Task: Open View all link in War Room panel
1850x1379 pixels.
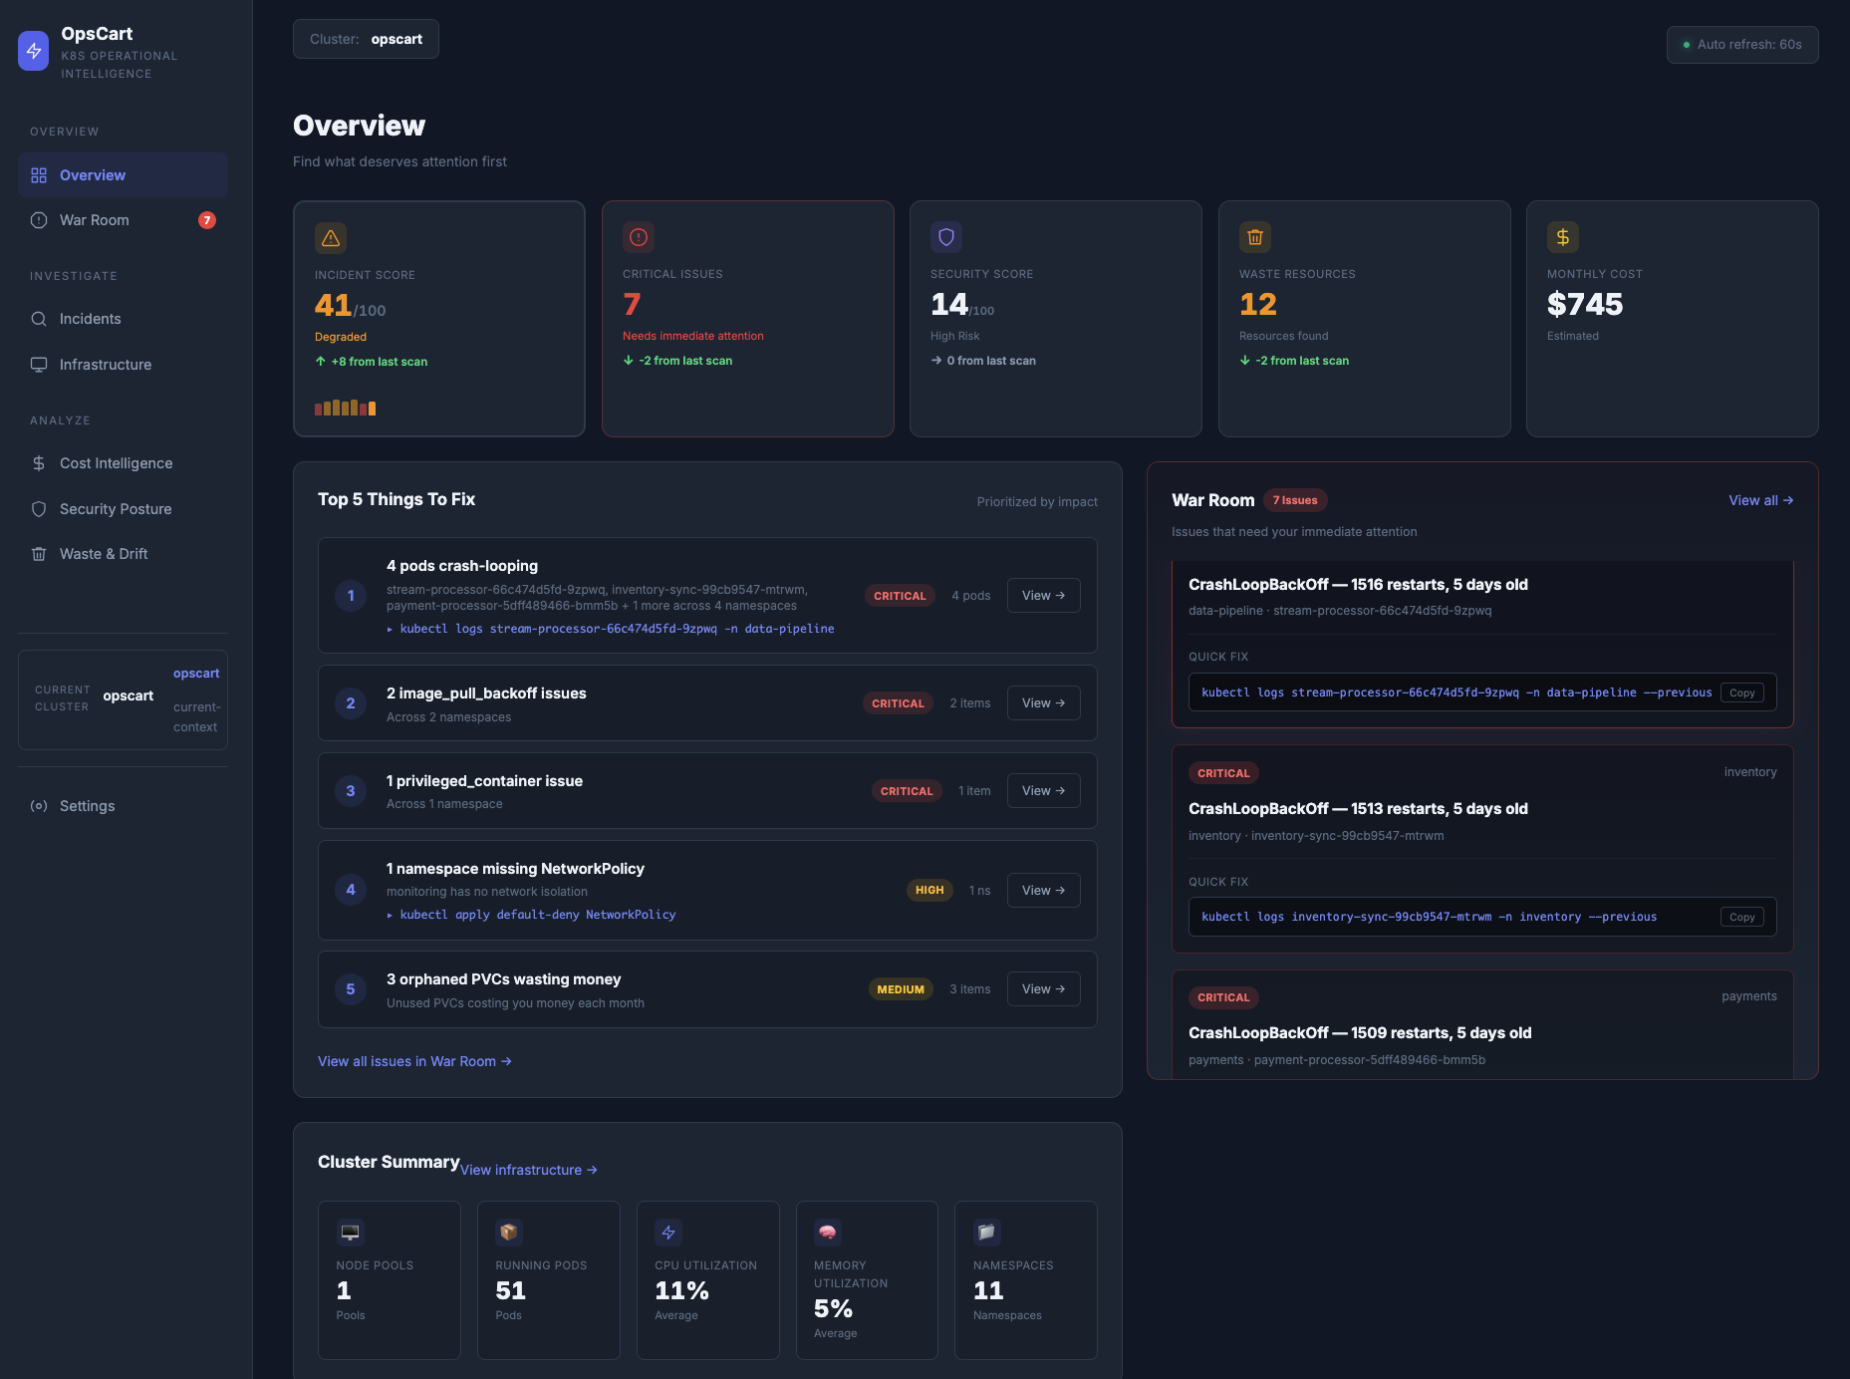Action: coord(1760,501)
